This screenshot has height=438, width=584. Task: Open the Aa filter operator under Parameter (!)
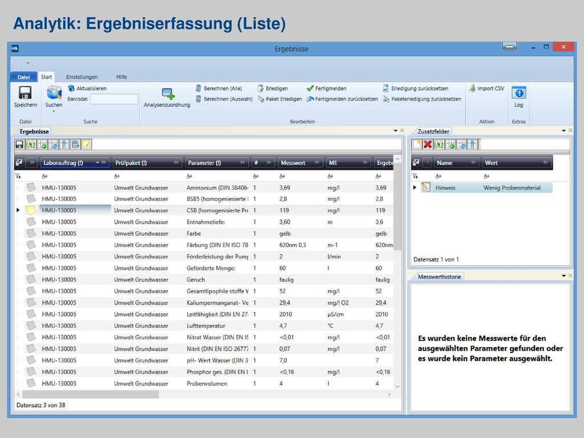tap(189, 176)
